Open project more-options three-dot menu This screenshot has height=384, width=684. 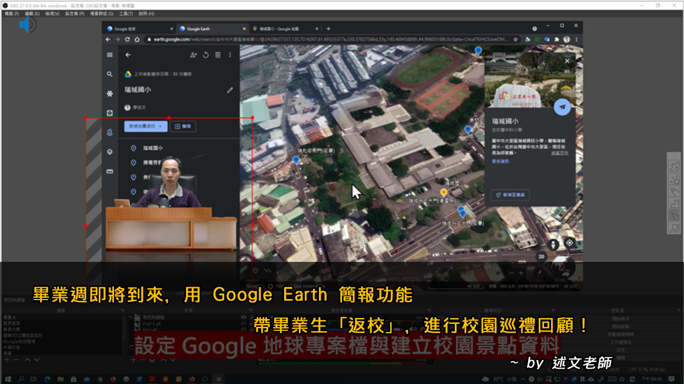[230, 55]
